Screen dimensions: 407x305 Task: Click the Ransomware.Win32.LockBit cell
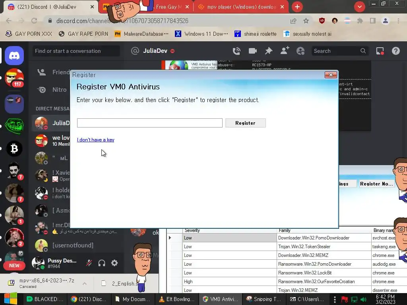coord(324,273)
